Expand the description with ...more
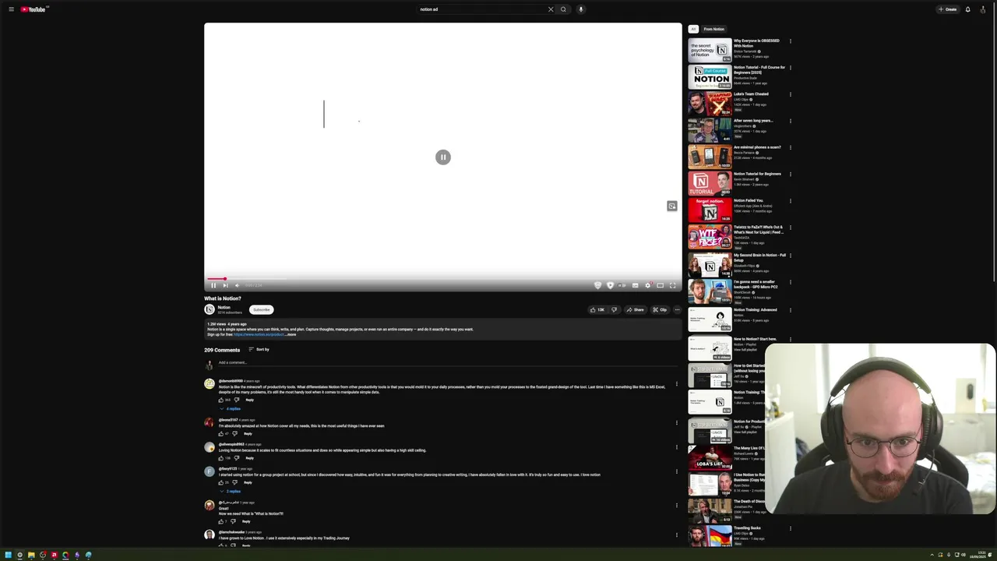This screenshot has width=997, height=561. point(291,334)
